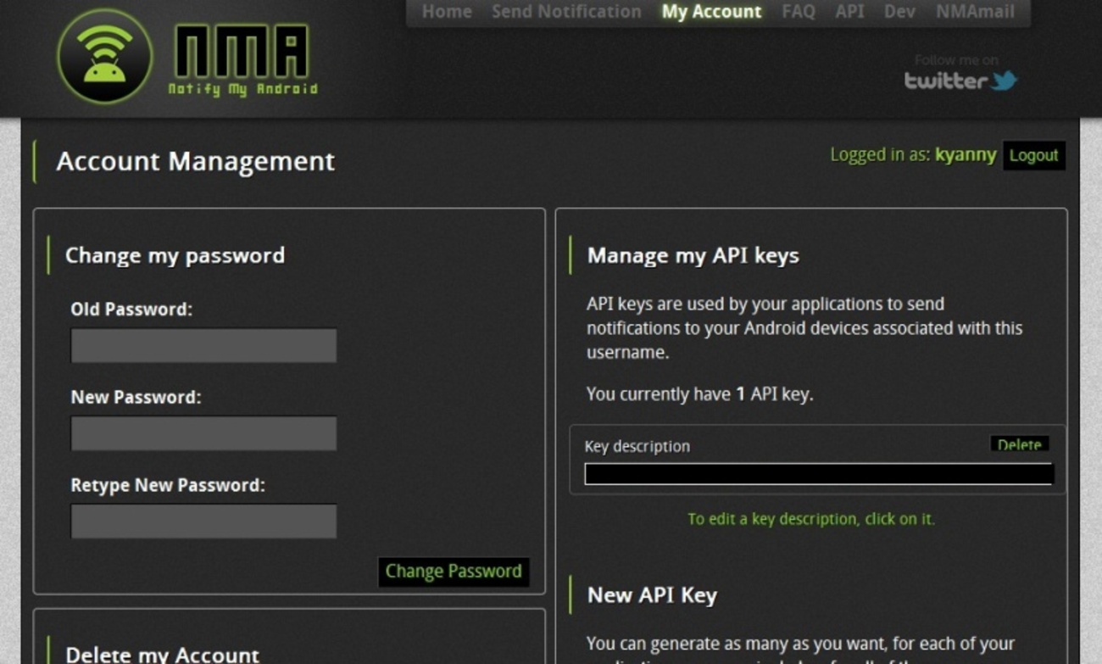Image resolution: width=1102 pixels, height=664 pixels.
Task: Click the Account Management heading
Action: 196,161
